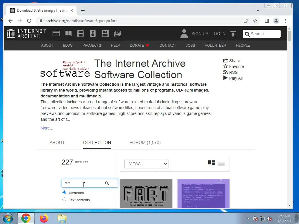Screen dimensions: 299x224
Task: Open Firefox from the taskbar
Action: pyautogui.click(x=44, y=218)
